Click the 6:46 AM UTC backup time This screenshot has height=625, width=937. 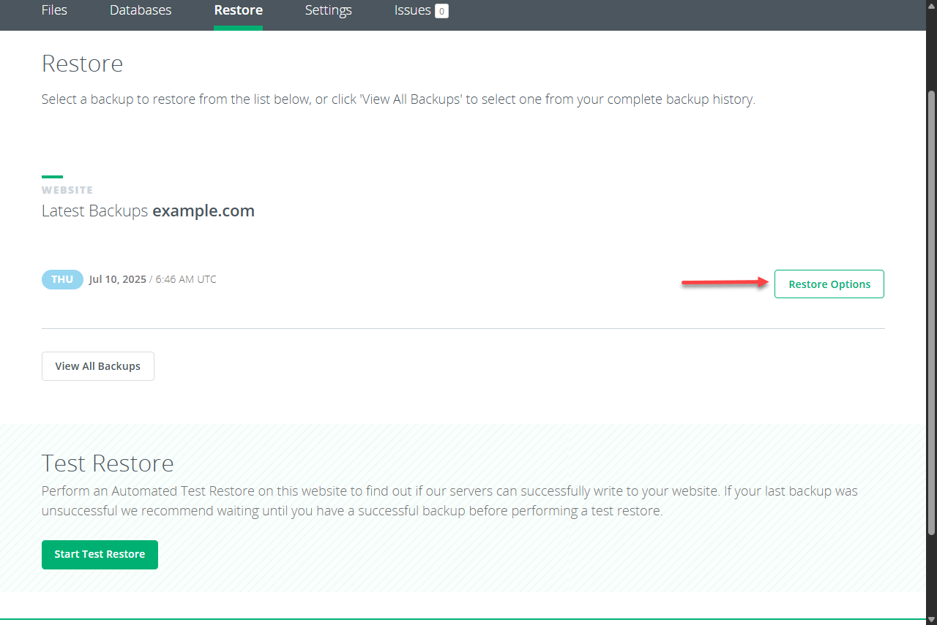click(x=186, y=279)
